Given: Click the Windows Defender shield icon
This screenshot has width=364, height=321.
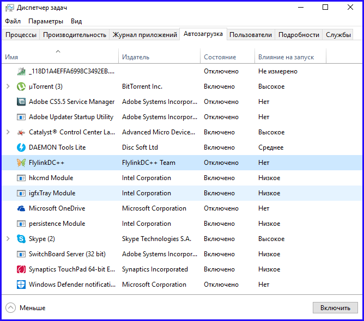Looking at the screenshot, I should coord(21,285).
